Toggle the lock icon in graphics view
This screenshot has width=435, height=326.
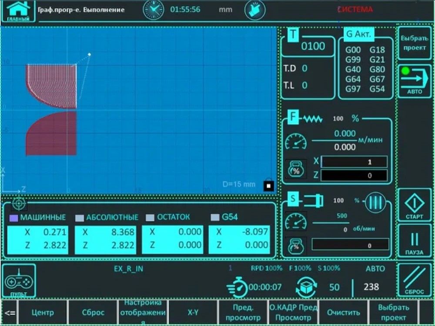269,186
